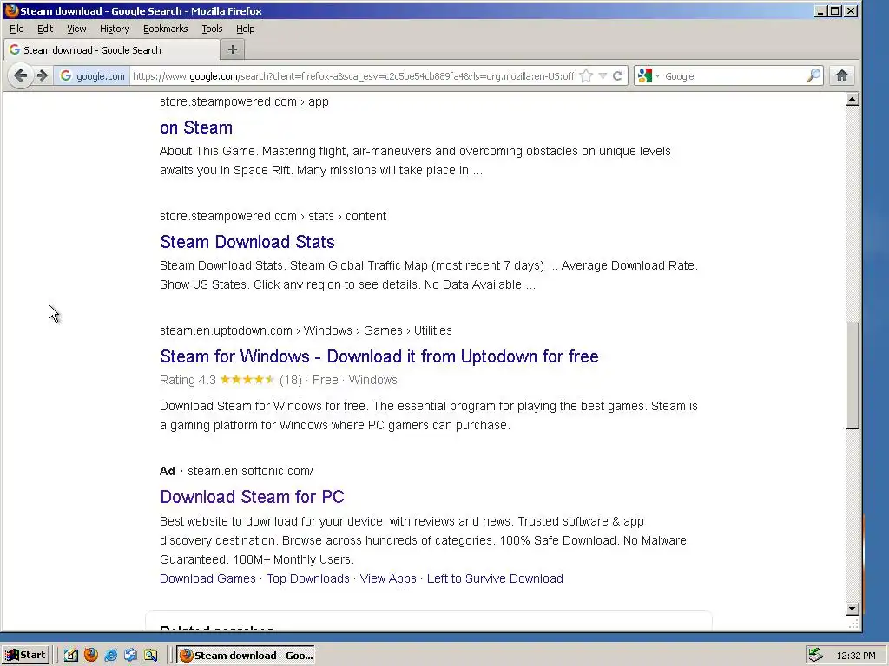Image resolution: width=889 pixels, height=666 pixels.
Task: Click the scrollbar down arrow
Action: click(853, 609)
